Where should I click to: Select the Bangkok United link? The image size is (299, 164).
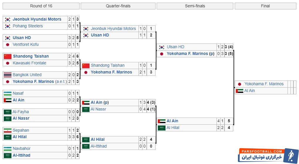[x=27, y=75]
